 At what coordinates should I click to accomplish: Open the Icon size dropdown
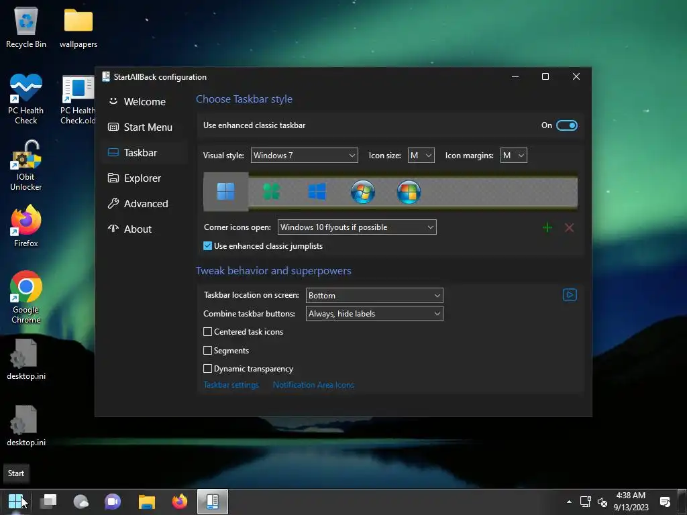(x=421, y=156)
